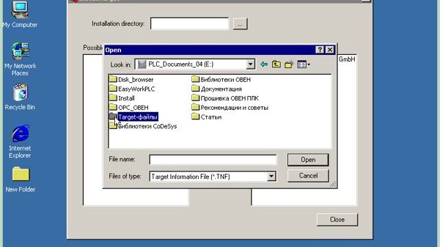
Task: Create a new folder in Open dialog
Action: tap(289, 64)
